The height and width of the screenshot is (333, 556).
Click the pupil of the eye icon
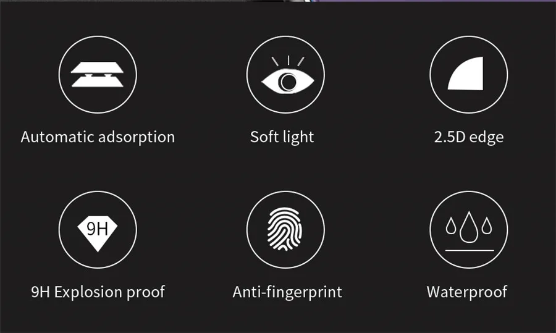286,81
